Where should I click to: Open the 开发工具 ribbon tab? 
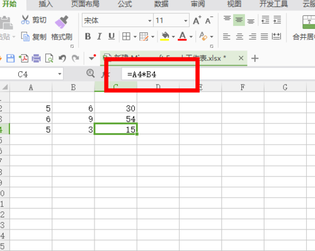tap(273, 4)
